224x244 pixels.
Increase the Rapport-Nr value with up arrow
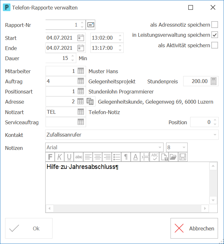point(82,23)
